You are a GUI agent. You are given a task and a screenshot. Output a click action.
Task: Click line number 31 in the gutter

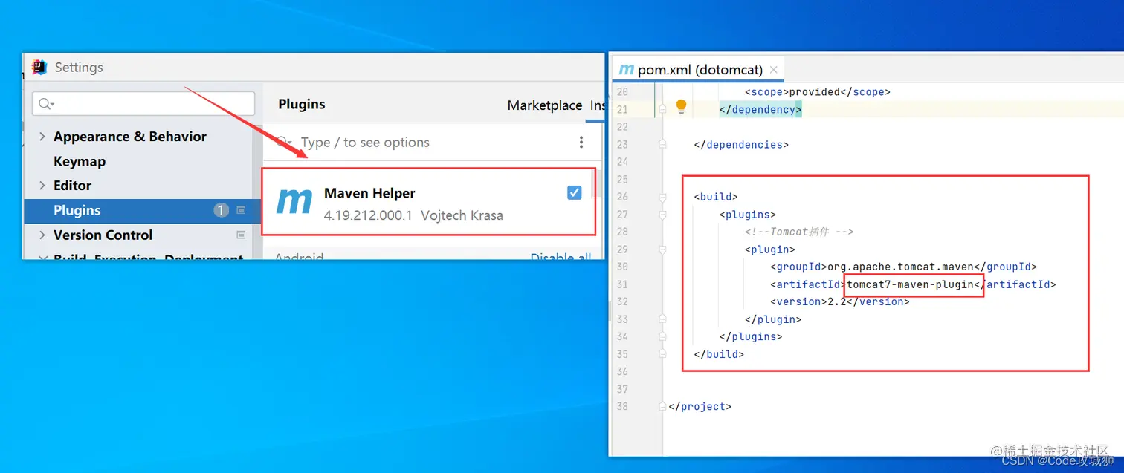coord(621,284)
